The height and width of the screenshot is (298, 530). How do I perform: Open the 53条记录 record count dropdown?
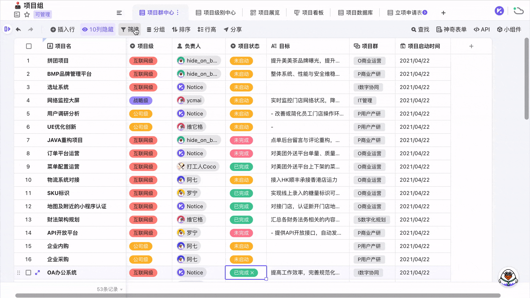[x=109, y=289]
